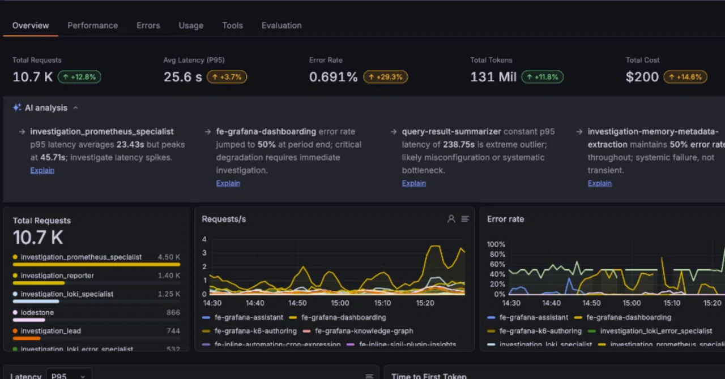
Task: Click the lodestone pink color dot
Action: coord(15,312)
